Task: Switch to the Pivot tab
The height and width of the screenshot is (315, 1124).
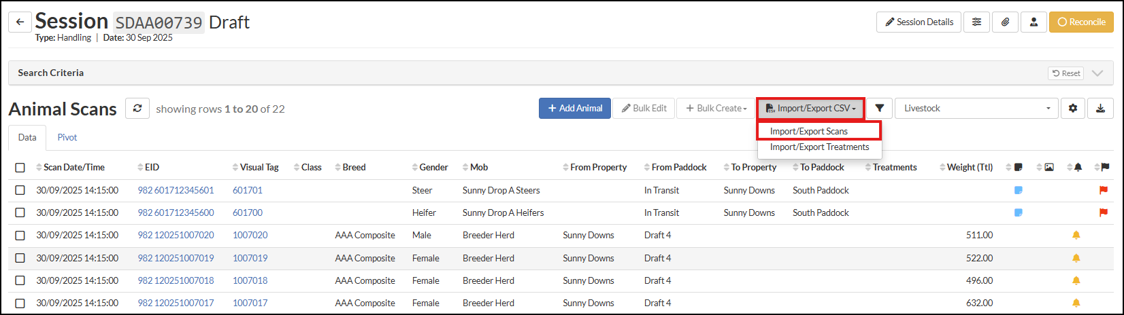Action: click(x=67, y=138)
